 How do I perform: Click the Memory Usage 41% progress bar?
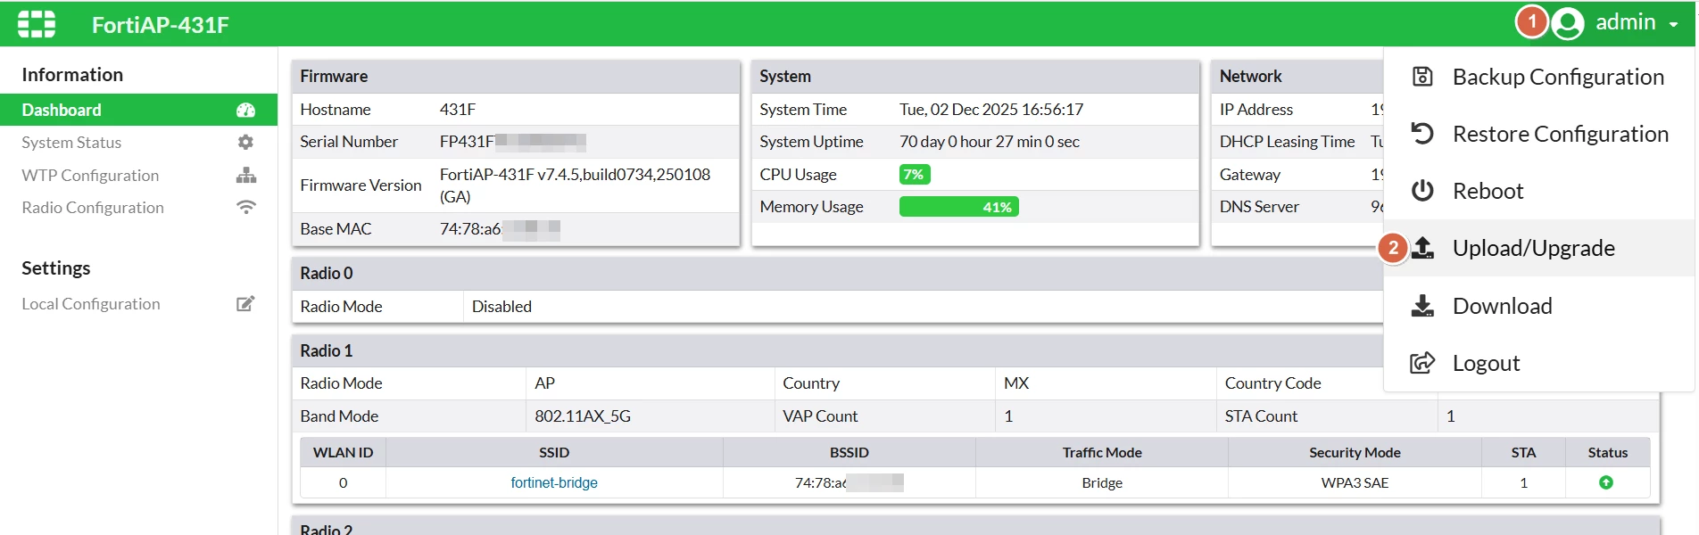pos(958,207)
